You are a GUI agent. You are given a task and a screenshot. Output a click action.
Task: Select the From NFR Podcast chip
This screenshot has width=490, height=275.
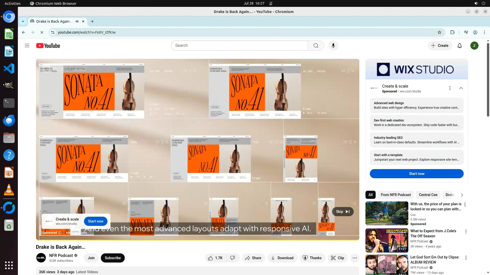pos(396,195)
